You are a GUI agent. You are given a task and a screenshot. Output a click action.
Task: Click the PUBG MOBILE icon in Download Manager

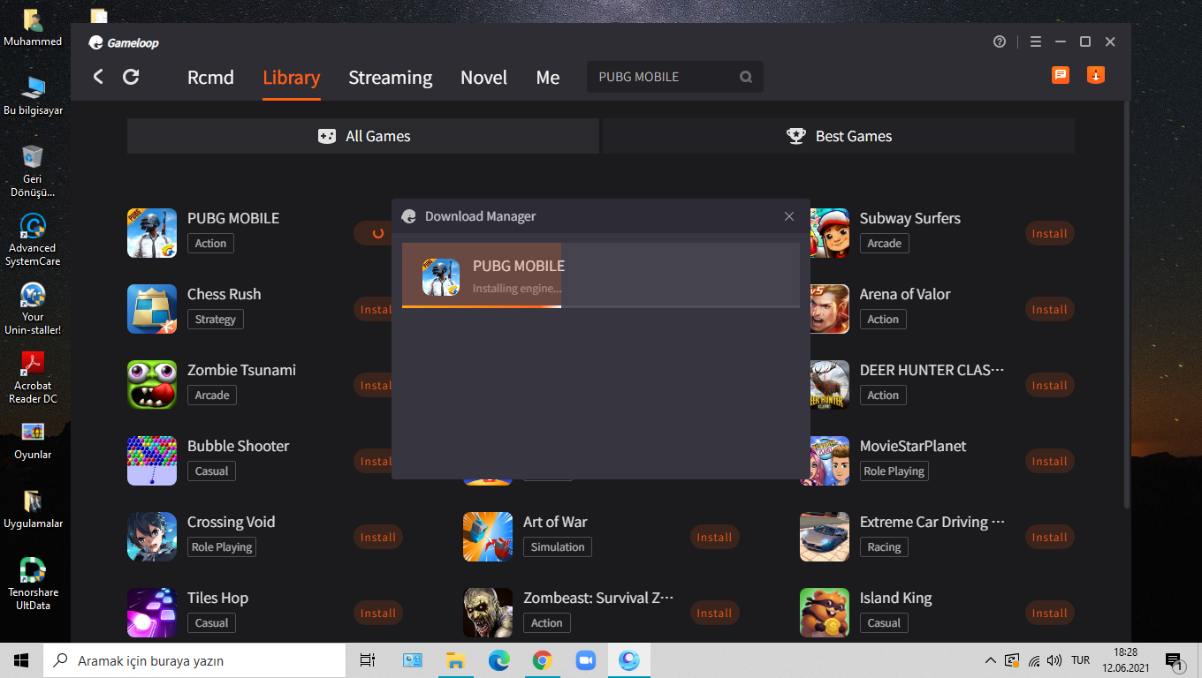coord(441,277)
